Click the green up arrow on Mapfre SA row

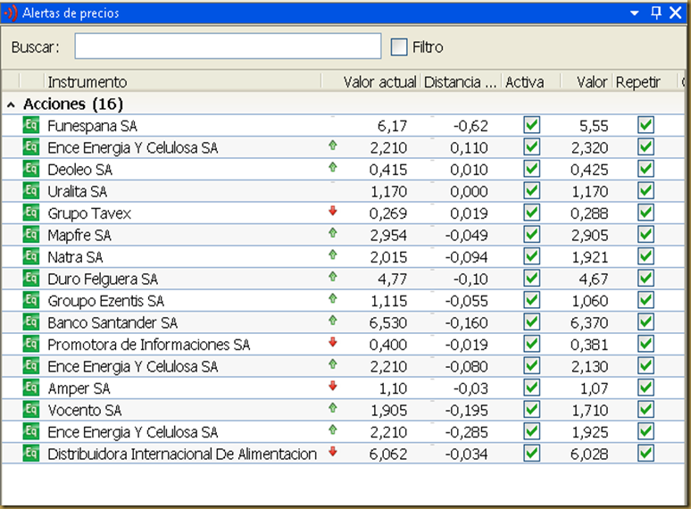click(333, 233)
